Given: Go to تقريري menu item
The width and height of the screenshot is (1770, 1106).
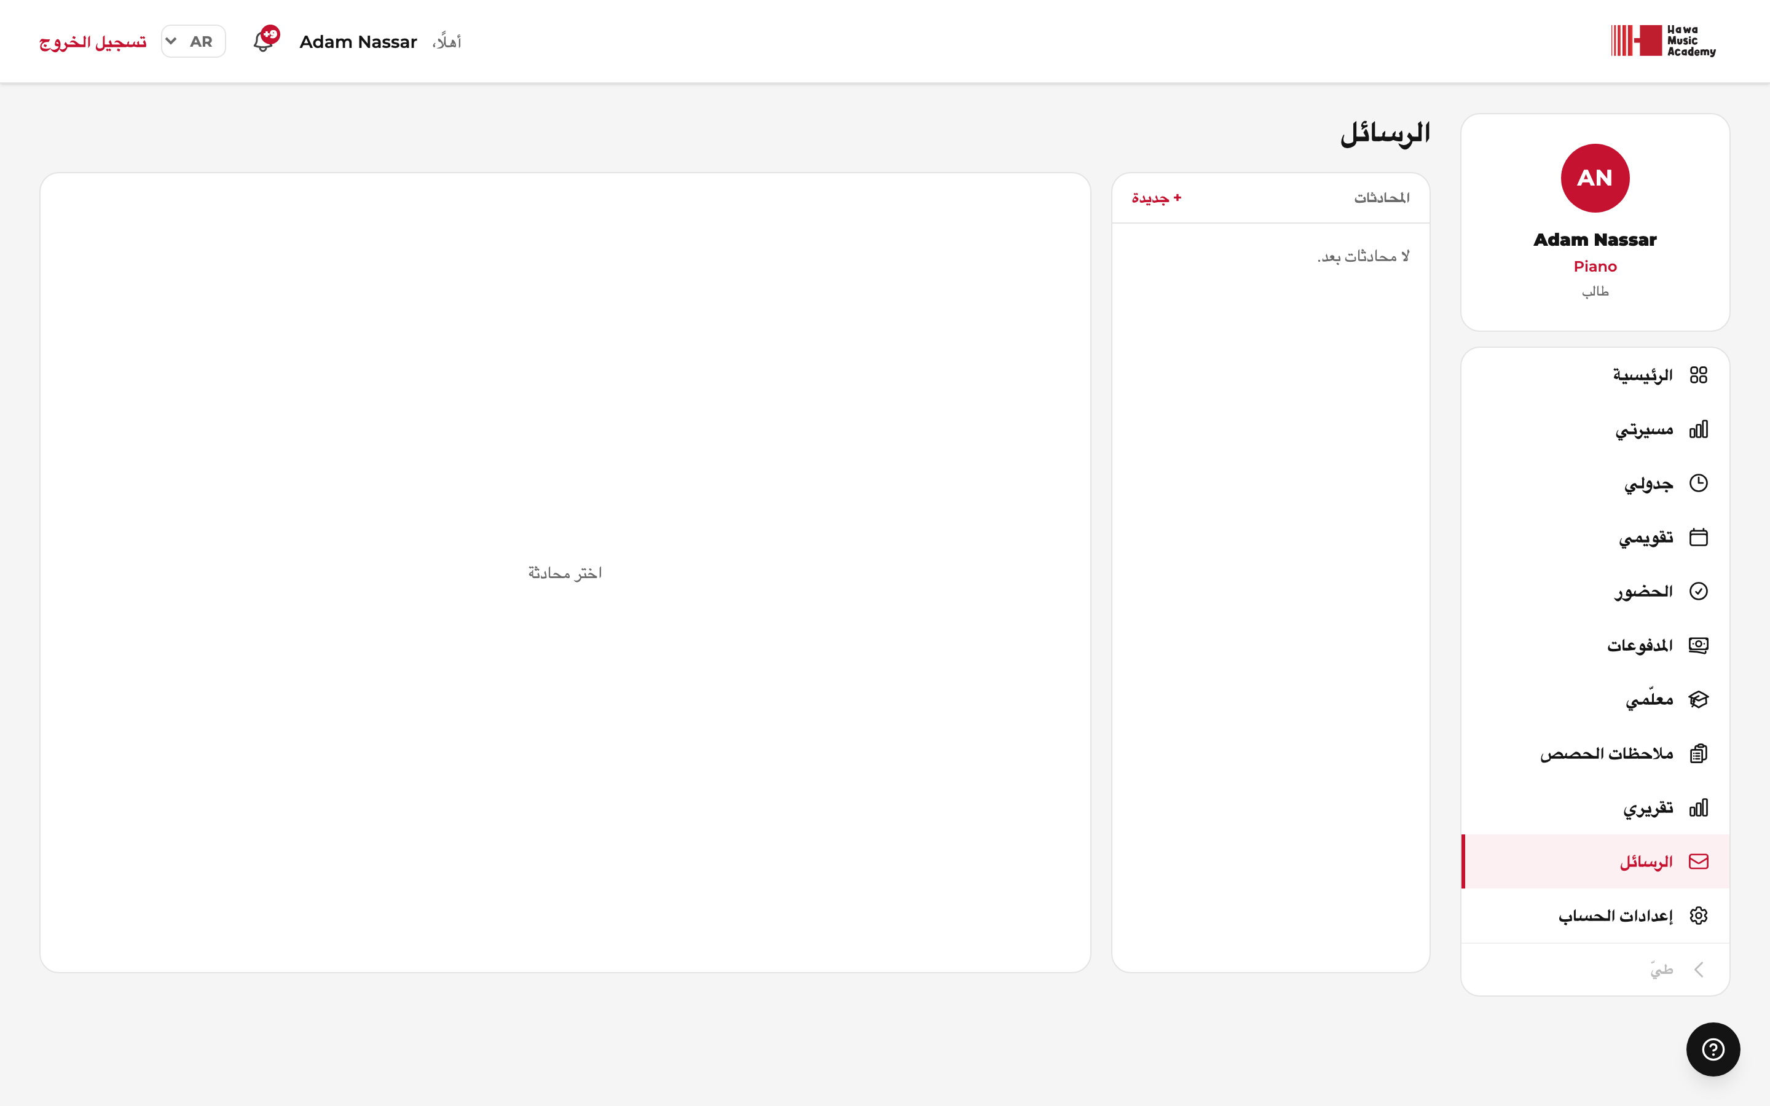Looking at the screenshot, I should tap(1595, 807).
